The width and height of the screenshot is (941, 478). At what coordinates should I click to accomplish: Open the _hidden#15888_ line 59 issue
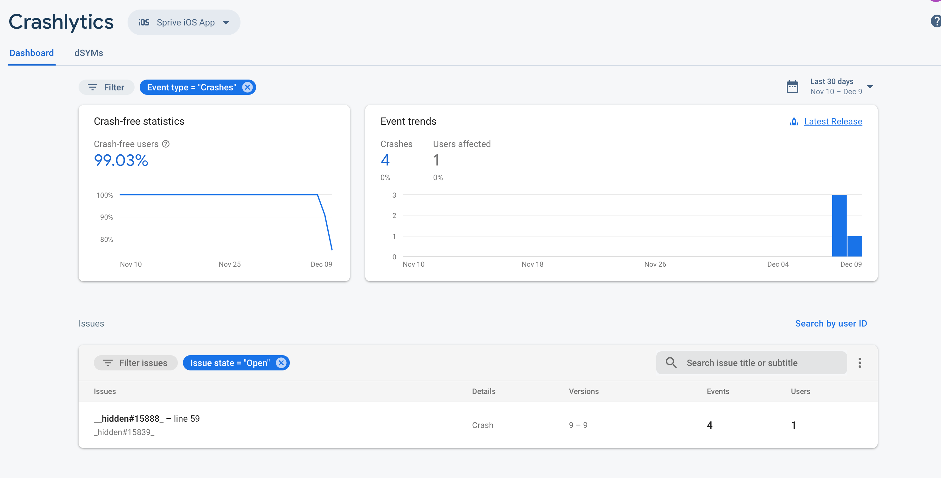[147, 418]
